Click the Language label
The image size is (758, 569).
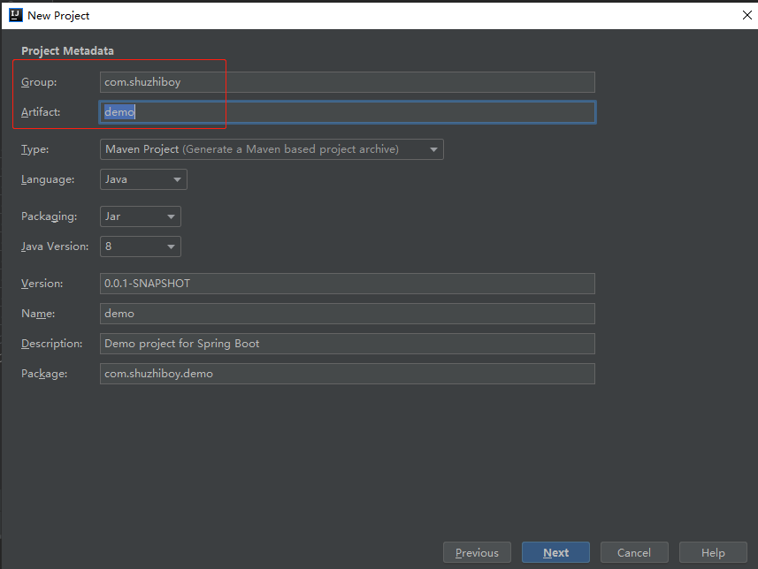pyautogui.click(x=48, y=179)
